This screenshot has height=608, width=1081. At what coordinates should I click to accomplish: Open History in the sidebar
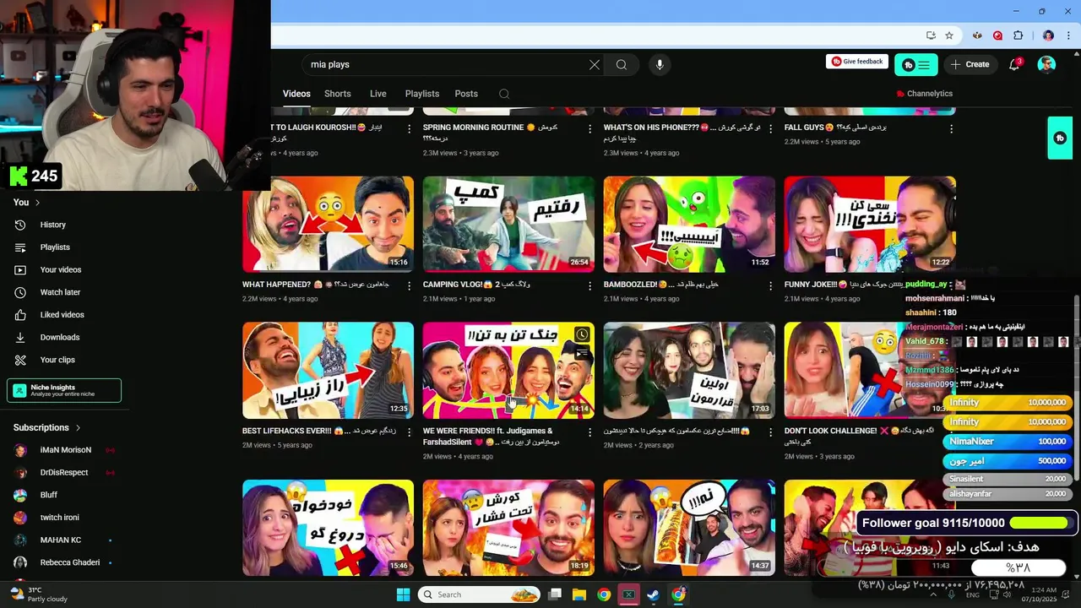52,225
